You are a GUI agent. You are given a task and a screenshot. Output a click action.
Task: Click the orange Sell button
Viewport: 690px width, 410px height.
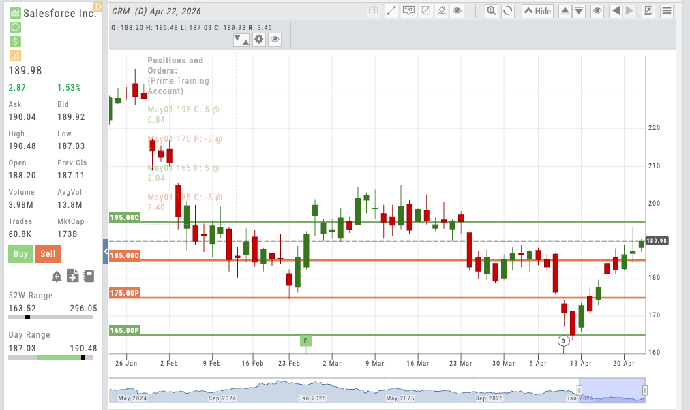(48, 254)
